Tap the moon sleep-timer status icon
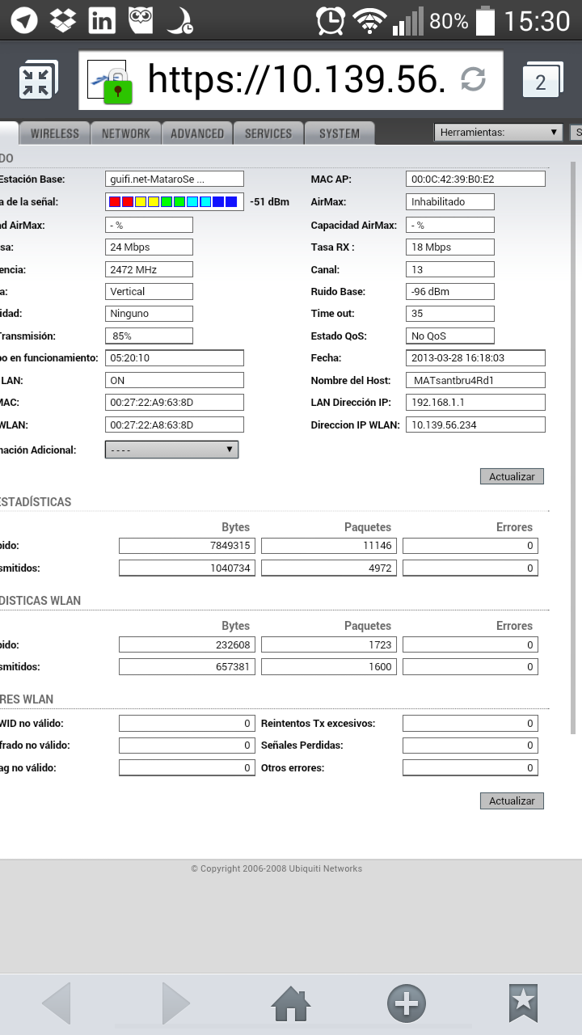The image size is (582, 1035). tap(179, 21)
